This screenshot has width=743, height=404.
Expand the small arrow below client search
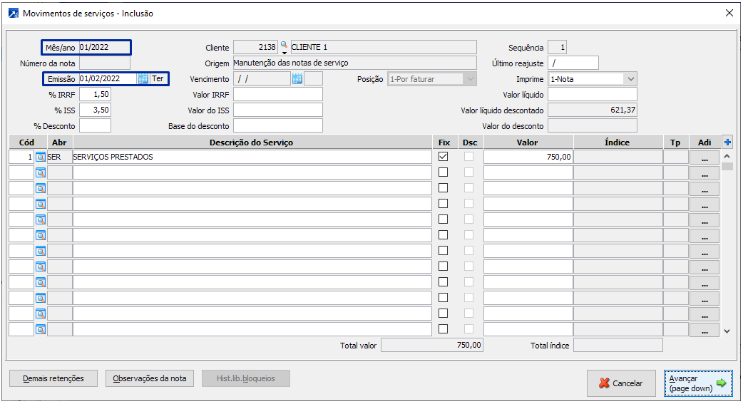(284, 53)
